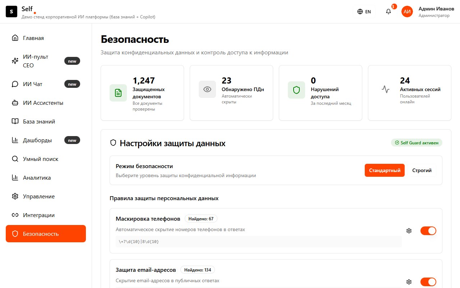This screenshot has height=288, width=460.
Task: Click the Self Guard активен badge
Action: click(x=417, y=143)
